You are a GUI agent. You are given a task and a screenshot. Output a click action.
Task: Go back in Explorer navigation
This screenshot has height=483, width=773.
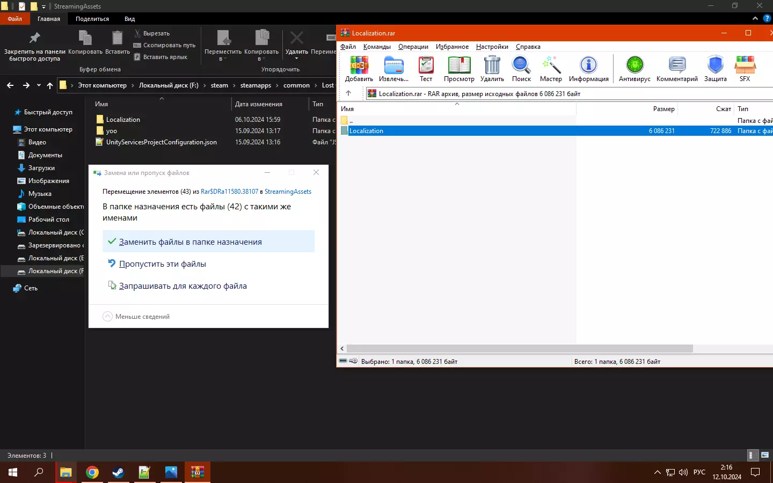click(x=10, y=85)
